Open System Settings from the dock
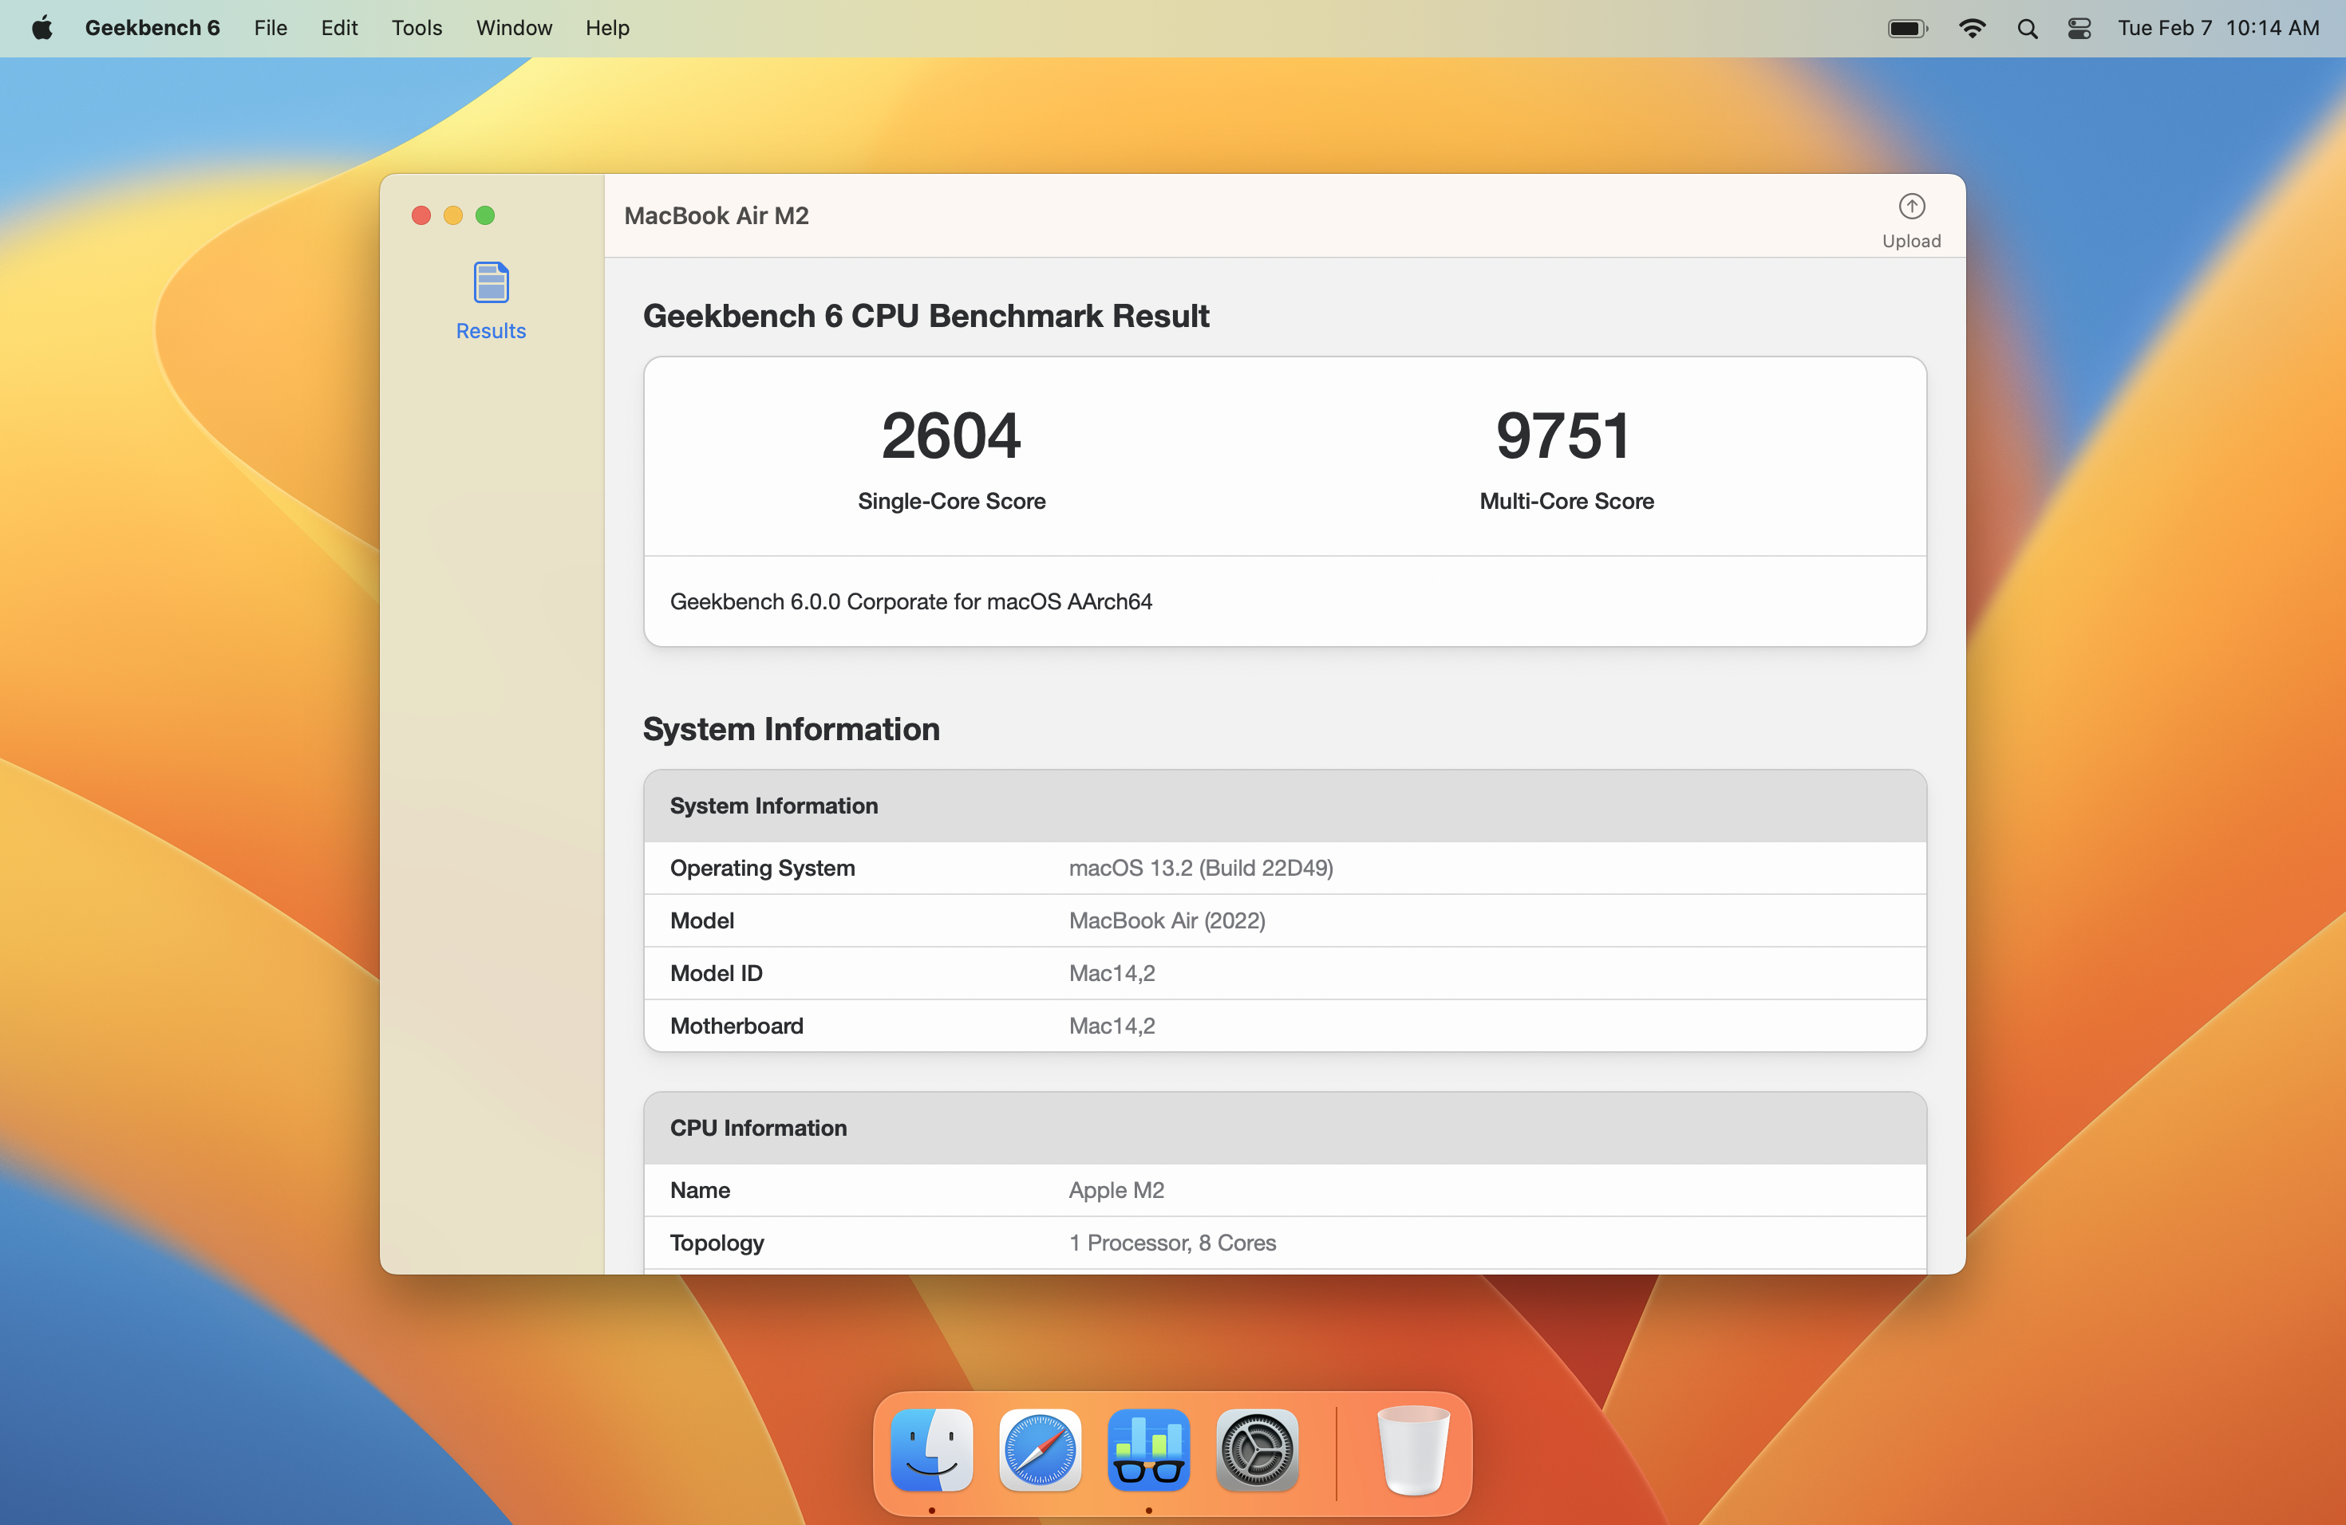The width and height of the screenshot is (2346, 1525). pyautogui.click(x=1257, y=1450)
